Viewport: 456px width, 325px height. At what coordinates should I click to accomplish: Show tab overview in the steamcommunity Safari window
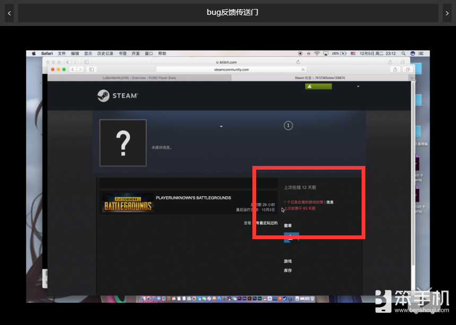click(408, 69)
